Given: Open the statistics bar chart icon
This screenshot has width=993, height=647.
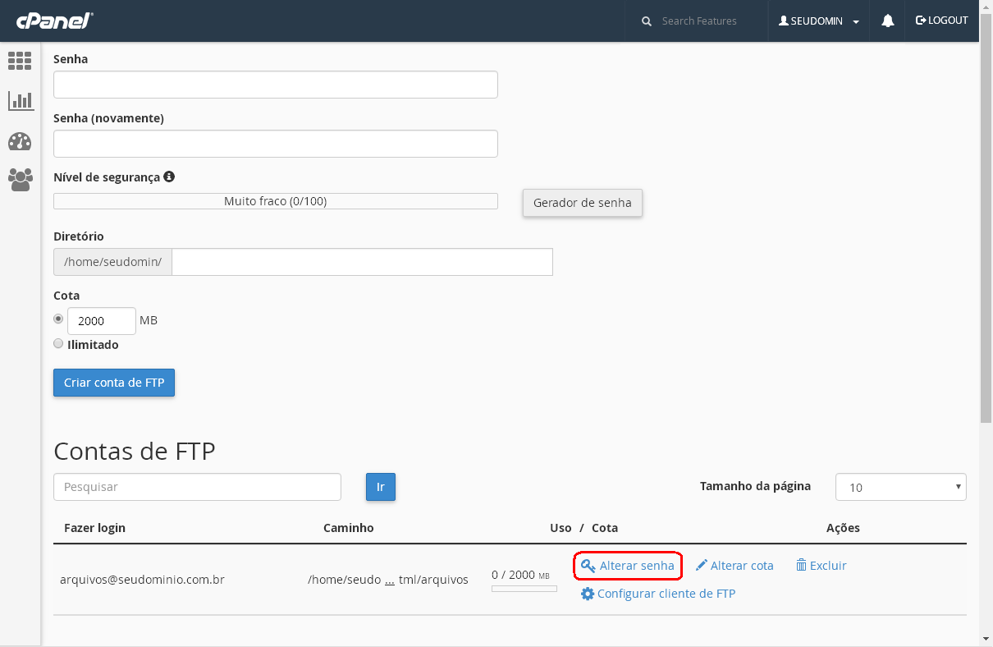Looking at the screenshot, I should [x=20, y=101].
